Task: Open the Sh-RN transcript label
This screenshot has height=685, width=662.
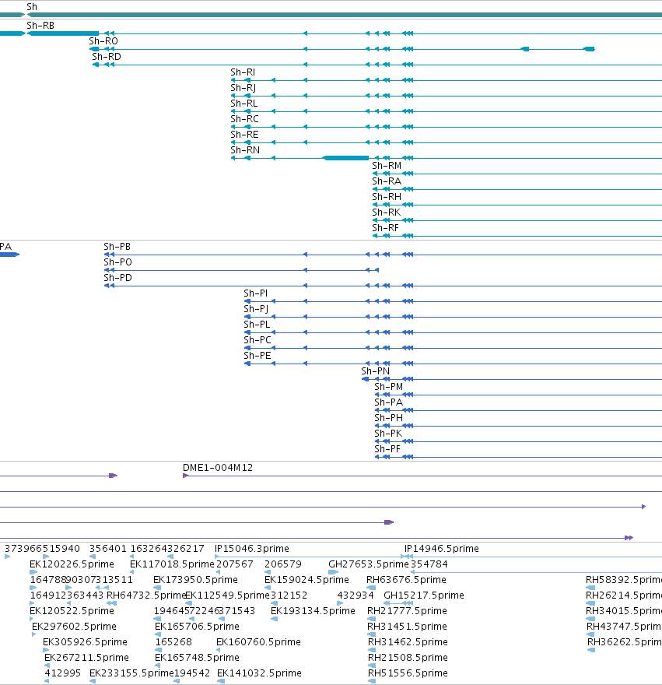Action: pos(245,150)
